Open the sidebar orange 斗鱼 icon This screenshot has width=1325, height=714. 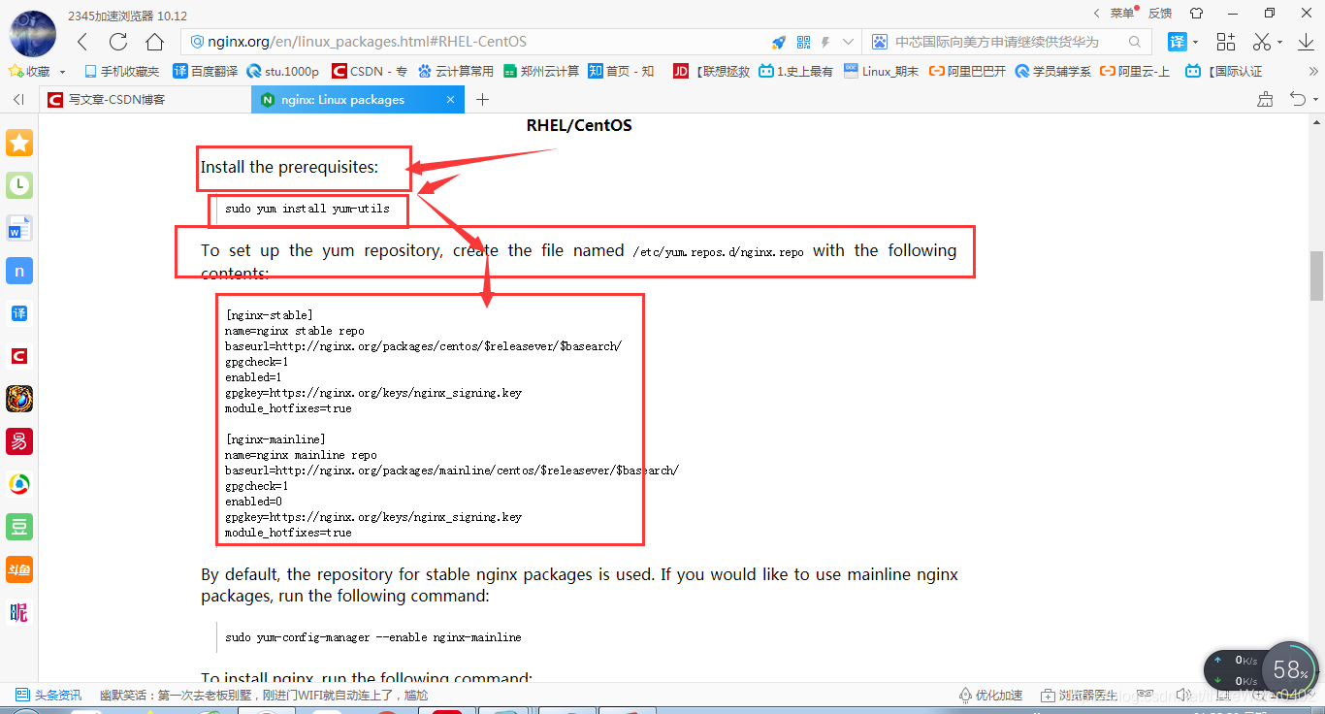pos(19,569)
